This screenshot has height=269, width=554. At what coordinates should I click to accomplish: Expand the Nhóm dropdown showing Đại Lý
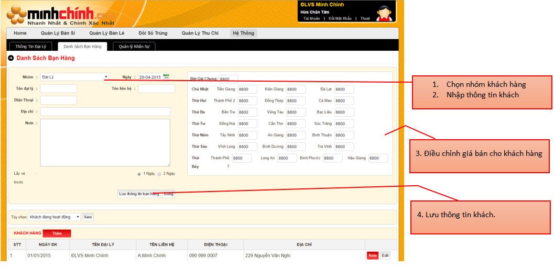[x=74, y=77]
